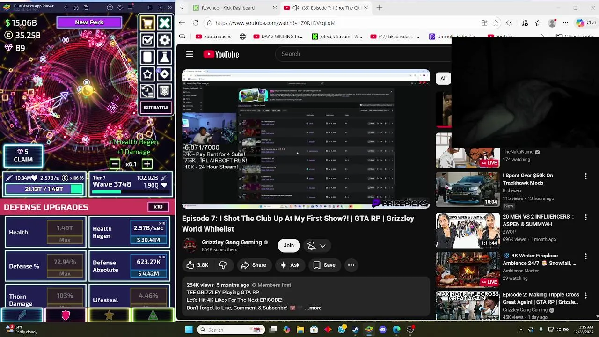
Task: Expand video description with ...more
Action: 313,308
